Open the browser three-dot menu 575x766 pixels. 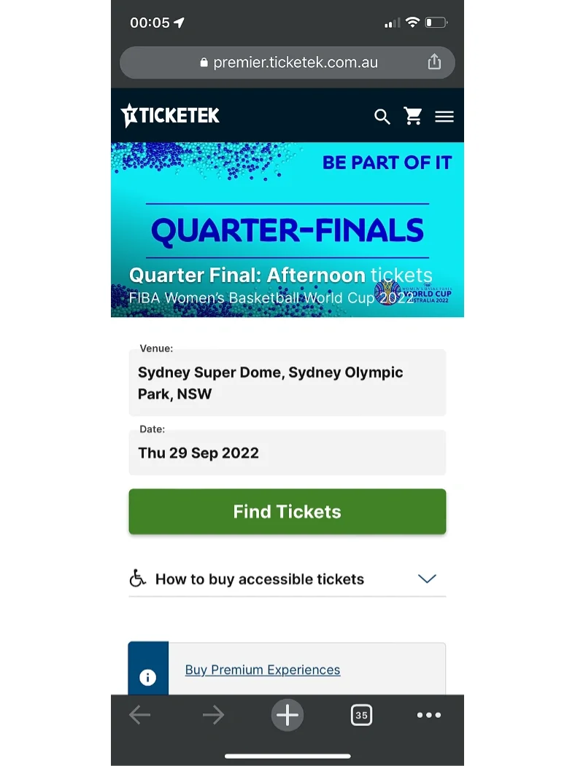point(428,715)
